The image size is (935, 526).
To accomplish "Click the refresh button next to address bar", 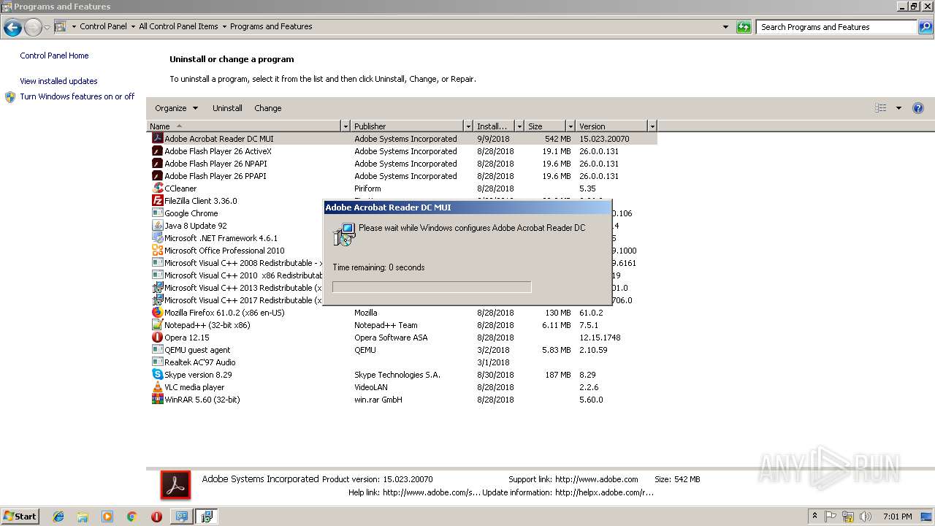I will point(744,27).
